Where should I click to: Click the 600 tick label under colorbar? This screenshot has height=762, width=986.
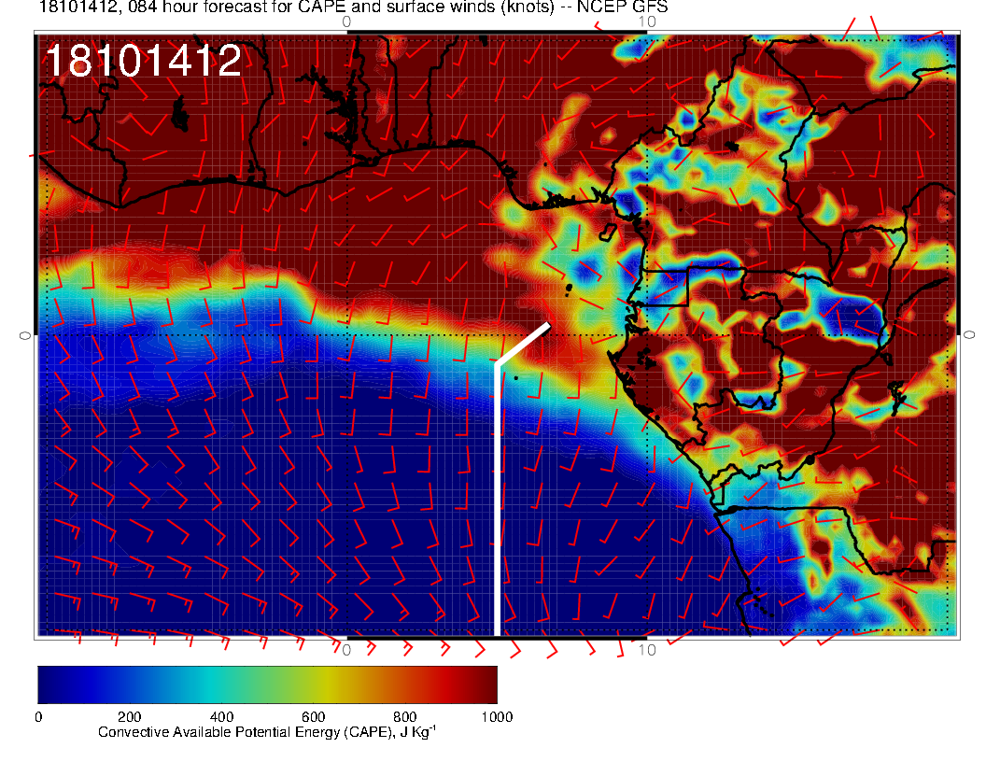tap(313, 717)
